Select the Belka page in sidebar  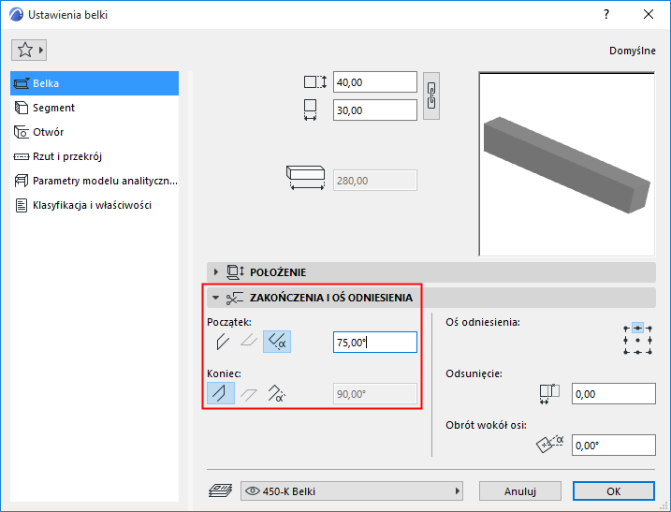pyautogui.click(x=95, y=83)
